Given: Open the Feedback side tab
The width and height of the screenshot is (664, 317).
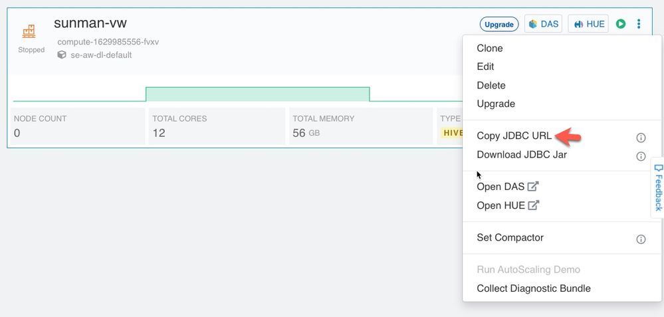Looking at the screenshot, I should click(x=658, y=187).
